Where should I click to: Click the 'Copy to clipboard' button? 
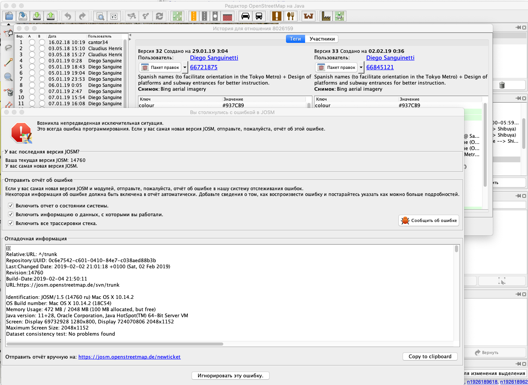pos(430,356)
